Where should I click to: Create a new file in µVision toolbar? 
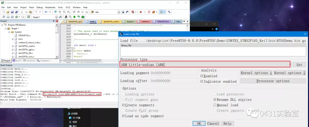click(4, 12)
